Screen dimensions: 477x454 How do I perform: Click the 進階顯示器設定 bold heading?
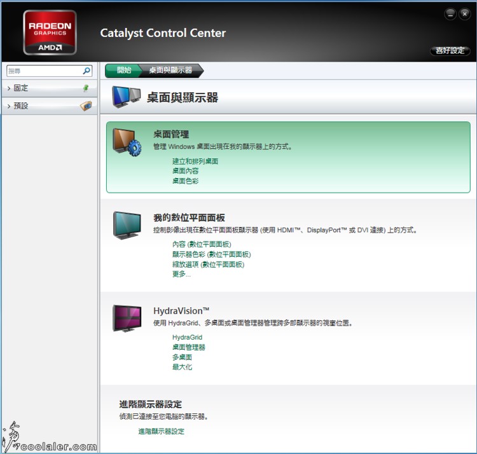coord(151,404)
